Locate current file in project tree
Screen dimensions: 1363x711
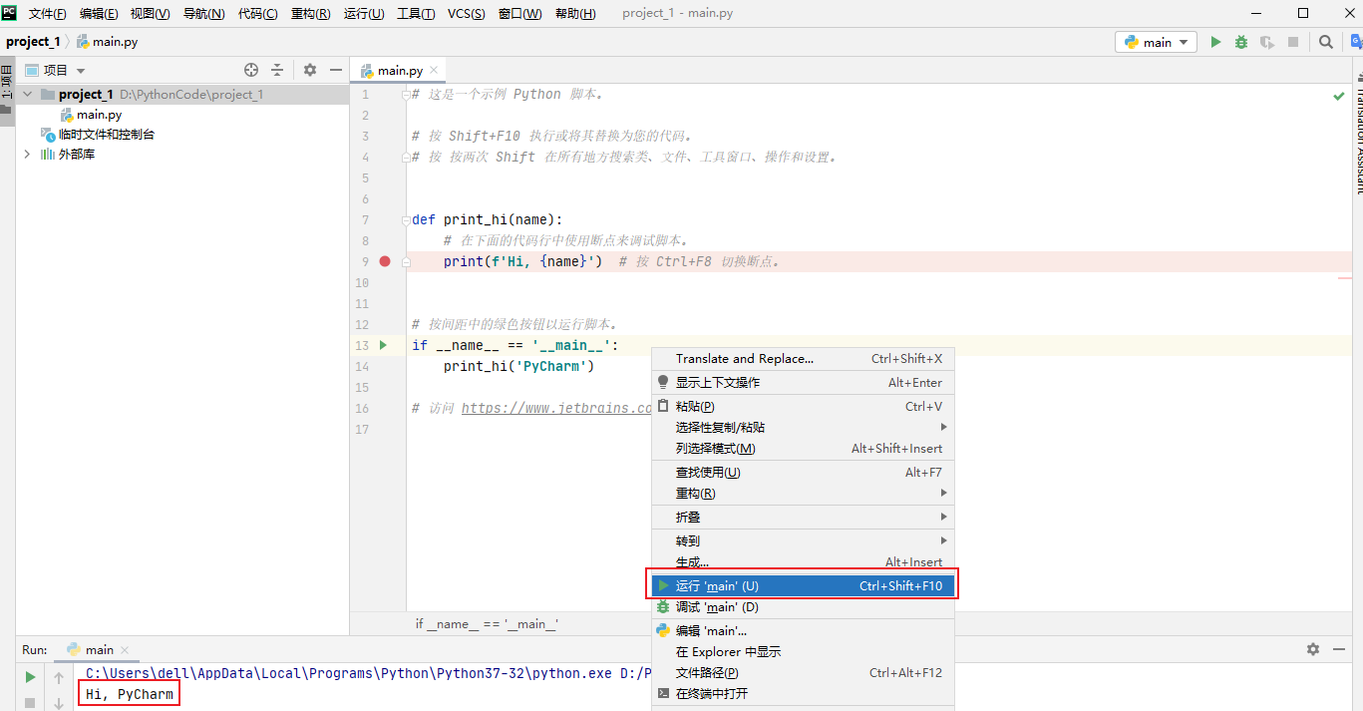251,70
